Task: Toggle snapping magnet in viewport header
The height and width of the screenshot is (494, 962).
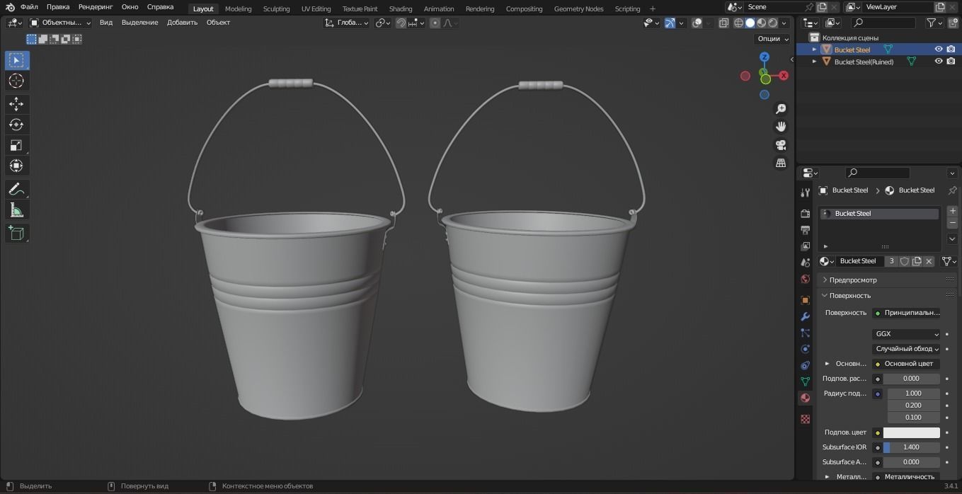Action: pos(401,23)
